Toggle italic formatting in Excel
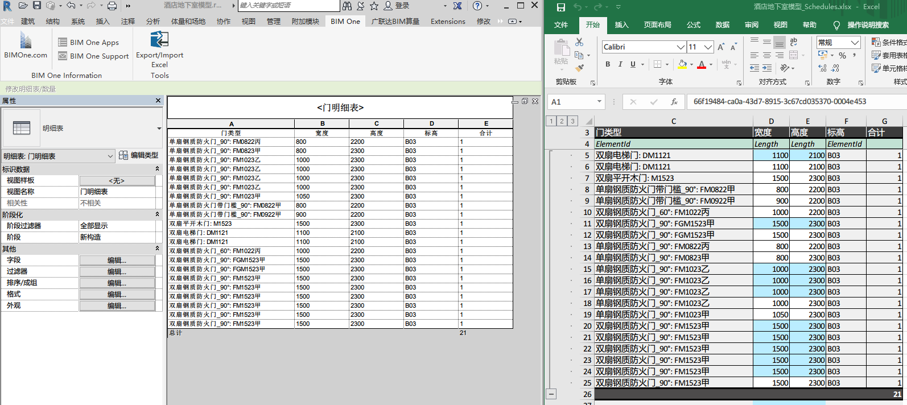 click(620, 64)
